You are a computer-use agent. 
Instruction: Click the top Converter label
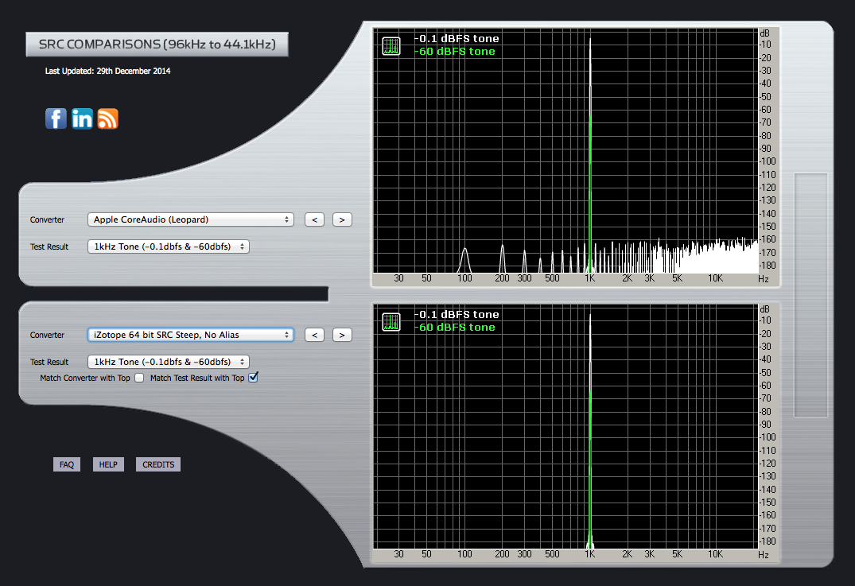point(47,219)
